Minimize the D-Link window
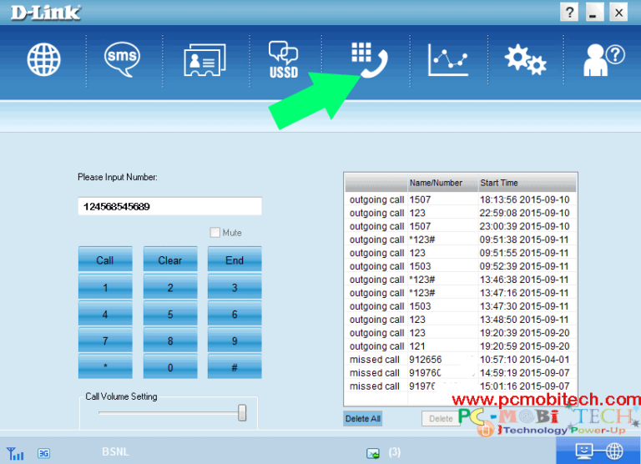Image resolution: width=641 pixels, height=464 pixels. click(x=594, y=13)
